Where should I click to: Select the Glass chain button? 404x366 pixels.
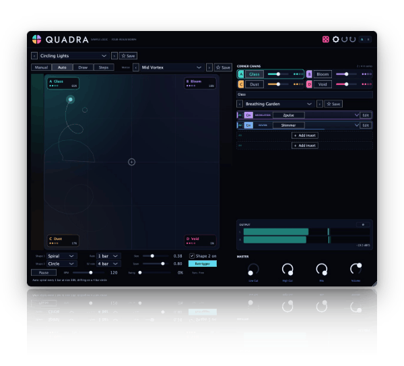[x=254, y=74]
